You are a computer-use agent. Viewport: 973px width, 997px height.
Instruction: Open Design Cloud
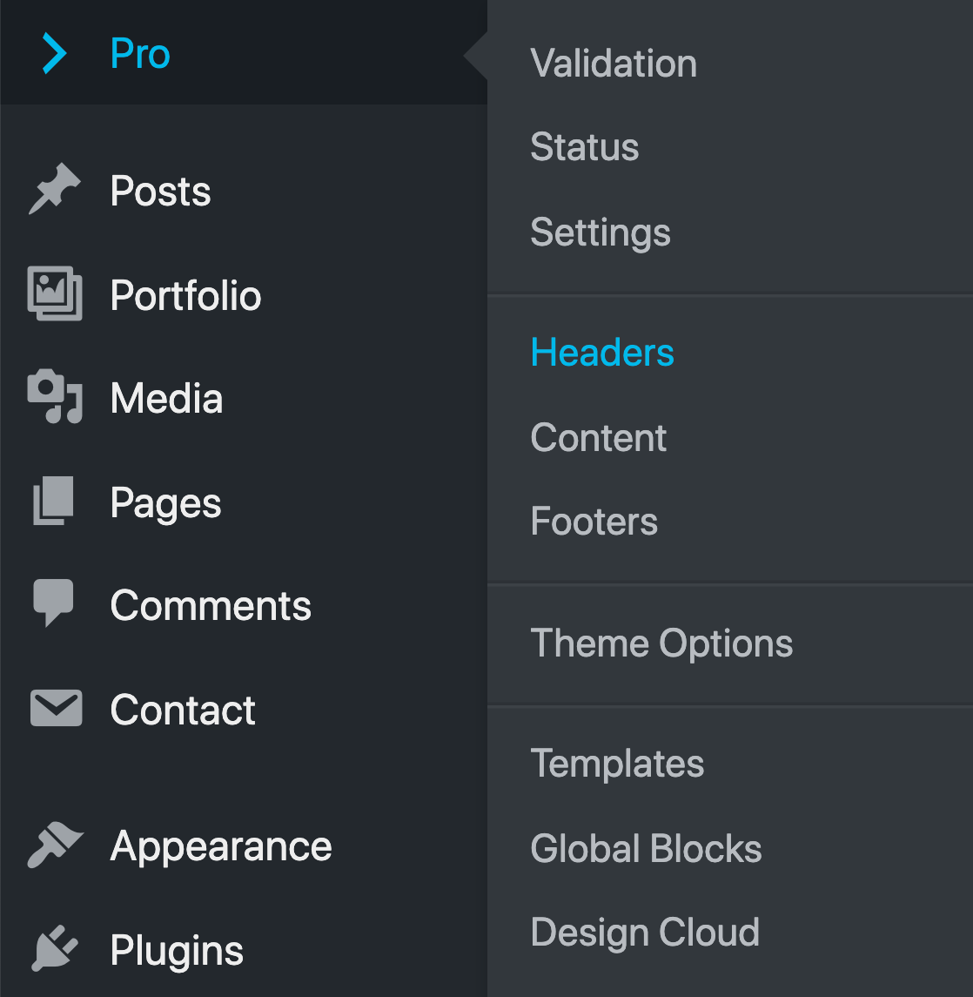[645, 933]
